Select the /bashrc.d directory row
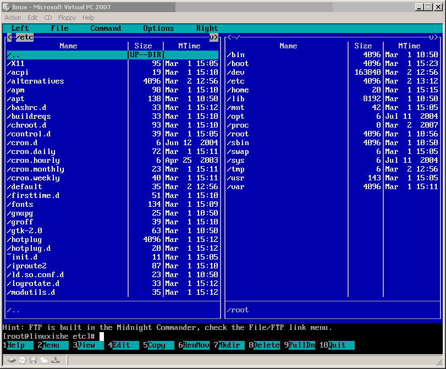 [x=113, y=108]
